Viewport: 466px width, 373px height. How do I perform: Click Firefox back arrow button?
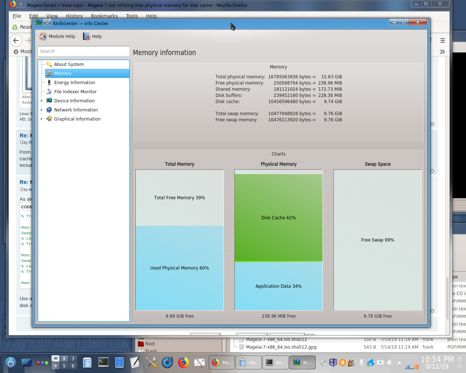point(16,40)
